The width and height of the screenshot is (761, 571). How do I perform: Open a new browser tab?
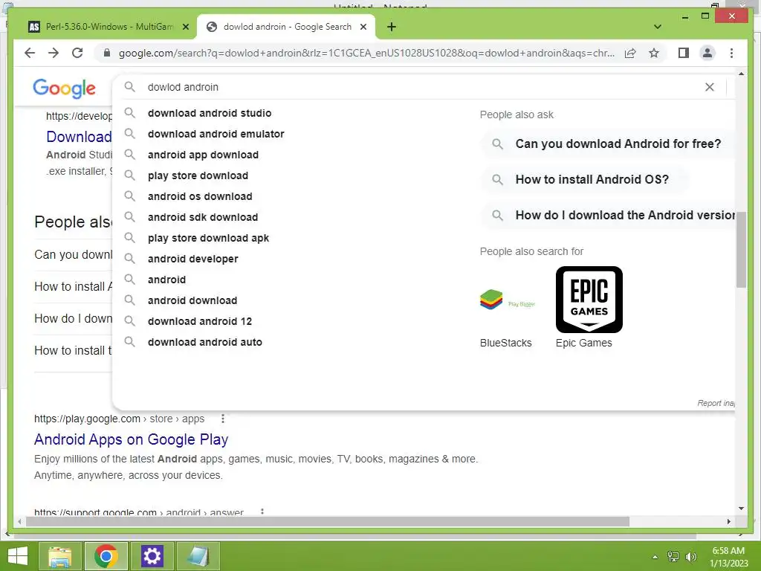tap(392, 27)
